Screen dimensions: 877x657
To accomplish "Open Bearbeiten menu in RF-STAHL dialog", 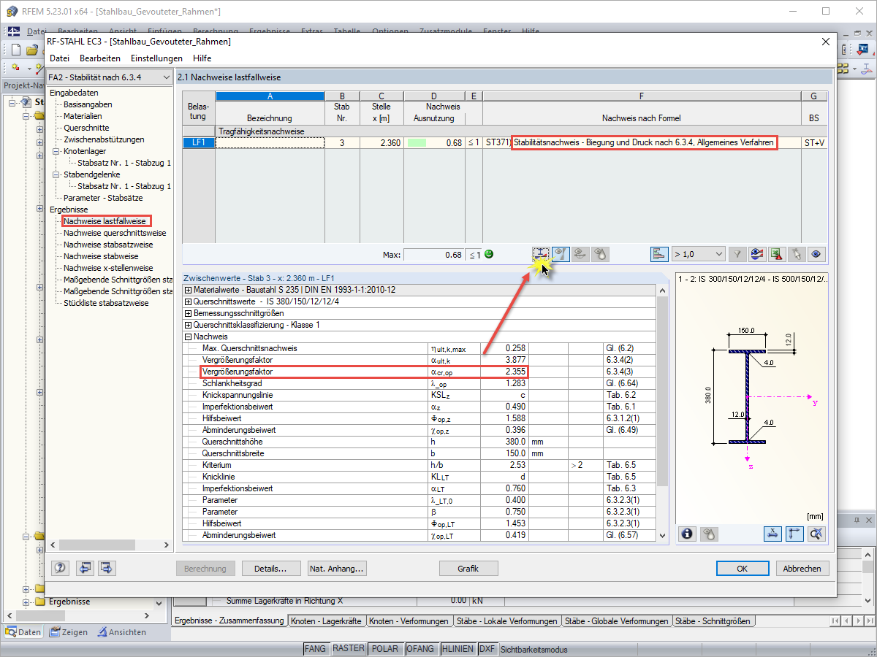I will coord(100,58).
